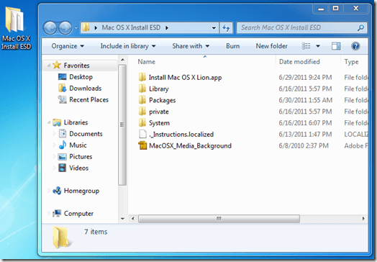Open the address bar history dropdown
The image size is (377, 262).
pos(214,28)
